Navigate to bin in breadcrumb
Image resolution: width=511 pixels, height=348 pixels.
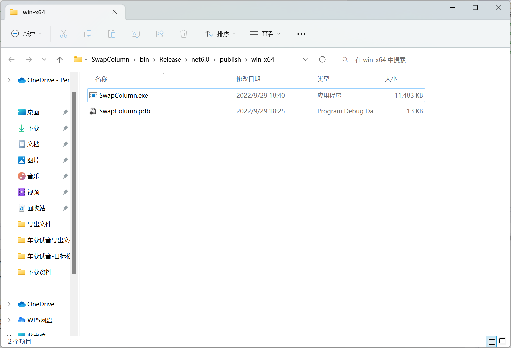[x=144, y=59]
